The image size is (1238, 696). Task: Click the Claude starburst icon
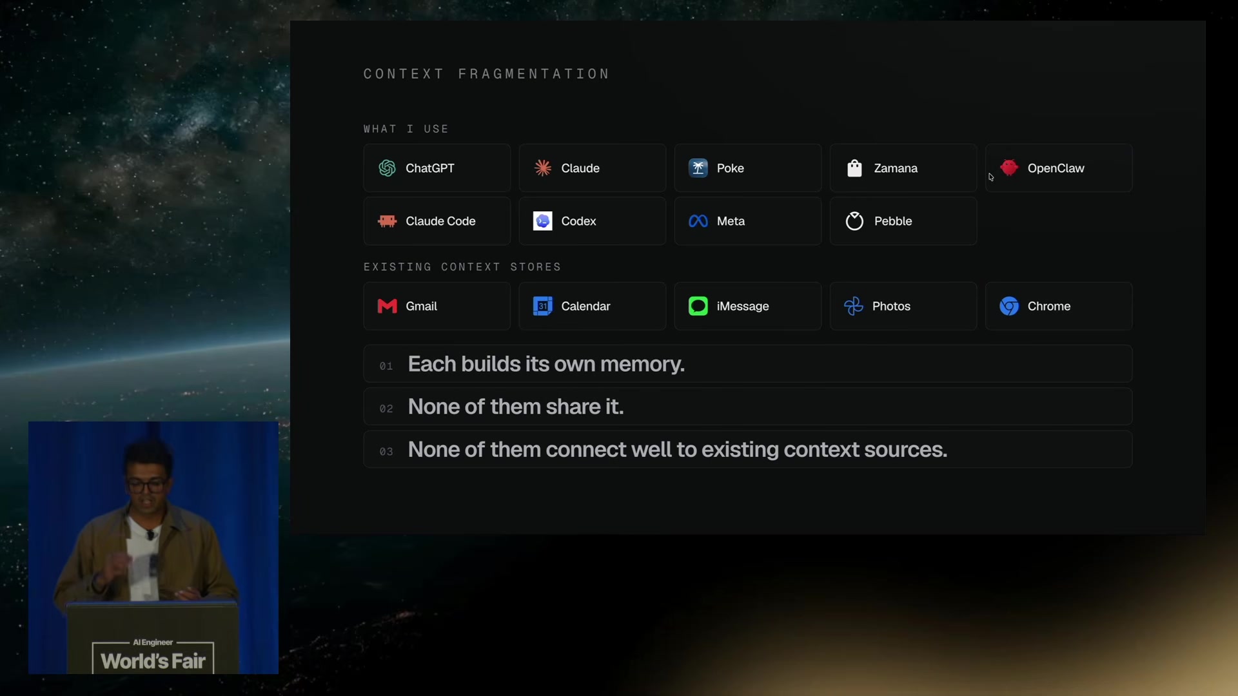tap(543, 168)
